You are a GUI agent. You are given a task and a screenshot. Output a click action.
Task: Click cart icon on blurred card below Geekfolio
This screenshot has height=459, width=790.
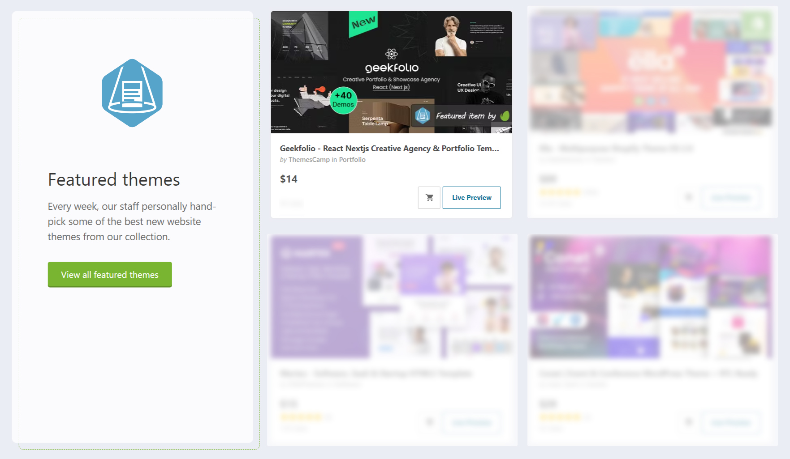[x=429, y=422]
